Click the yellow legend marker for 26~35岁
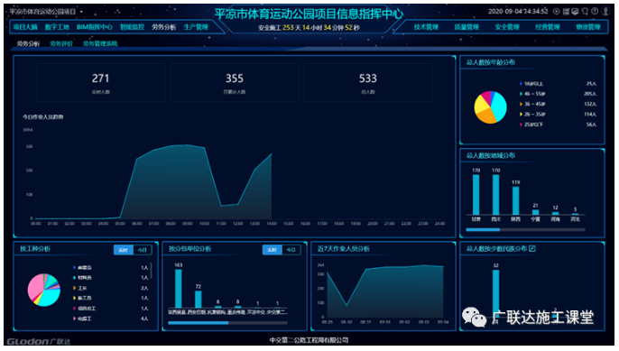This screenshot has width=619, height=351. tap(522, 115)
